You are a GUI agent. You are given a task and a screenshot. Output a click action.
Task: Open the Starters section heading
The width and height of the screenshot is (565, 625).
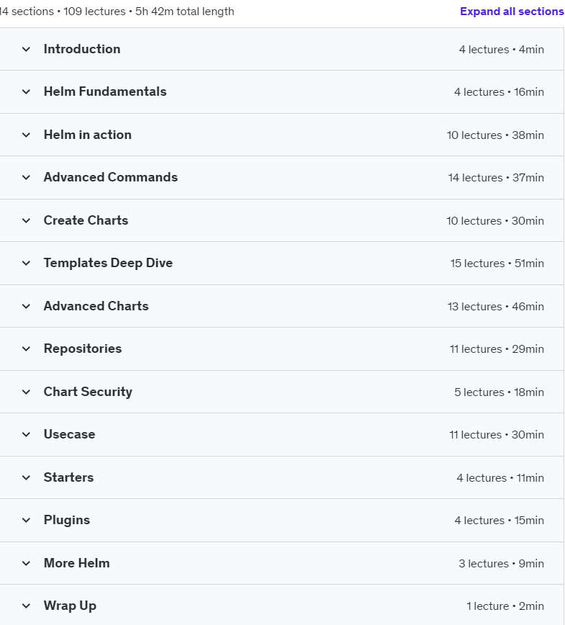point(68,477)
